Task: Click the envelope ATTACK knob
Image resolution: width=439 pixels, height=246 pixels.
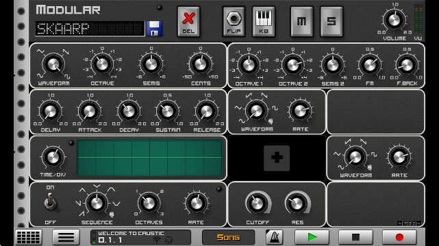Action: 90,111
